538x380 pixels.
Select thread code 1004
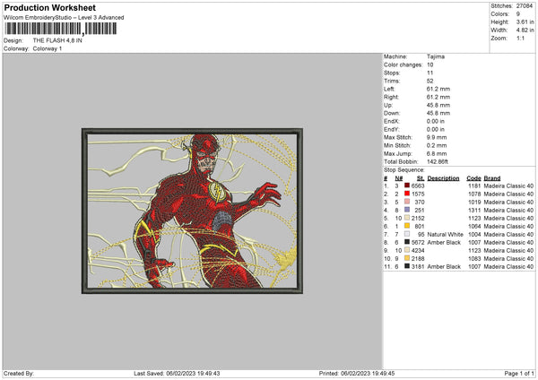coord(474,234)
